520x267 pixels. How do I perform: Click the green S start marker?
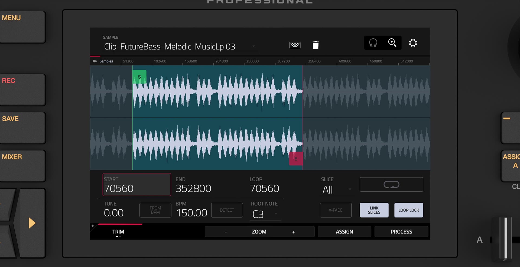coord(139,77)
